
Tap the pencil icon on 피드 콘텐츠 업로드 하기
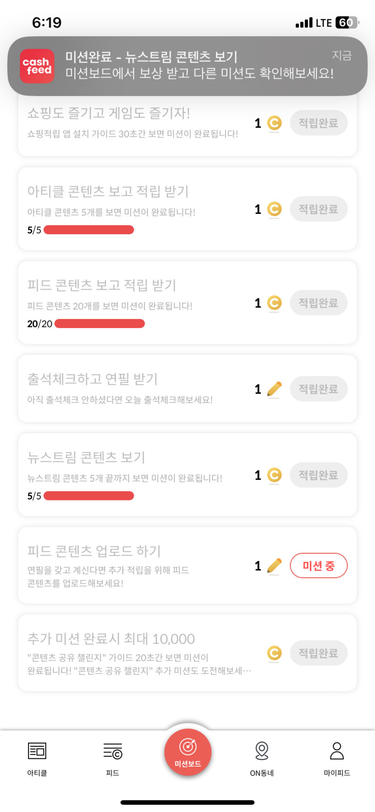click(274, 566)
